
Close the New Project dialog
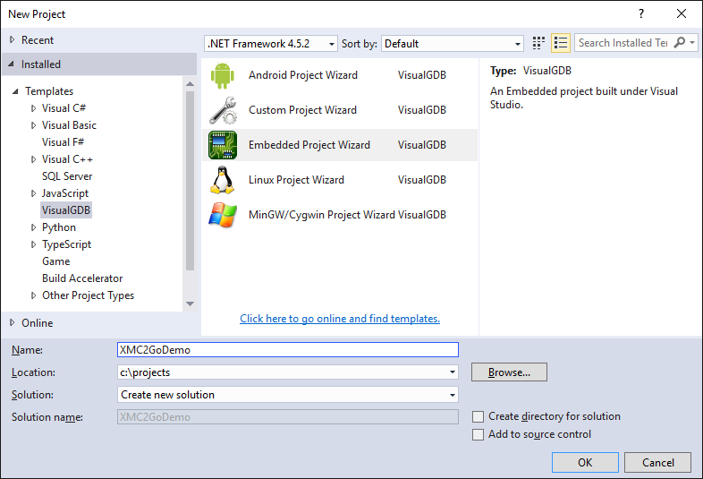[682, 13]
